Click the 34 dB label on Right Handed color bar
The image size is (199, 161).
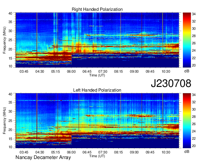tap(194, 14)
